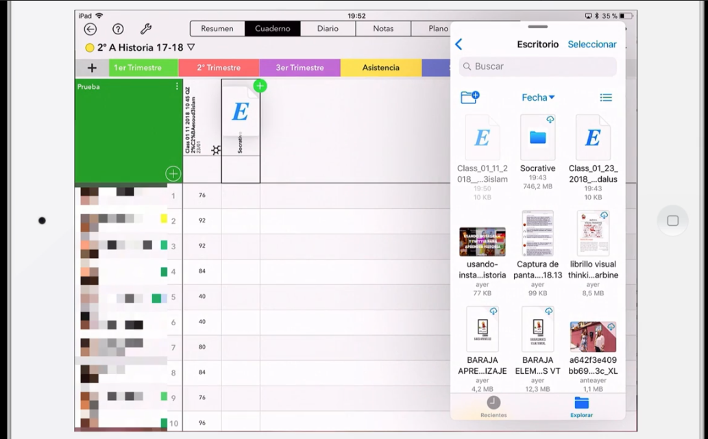Select the 3er Trimestre purple tab
This screenshot has height=439, width=708.
[x=300, y=68]
